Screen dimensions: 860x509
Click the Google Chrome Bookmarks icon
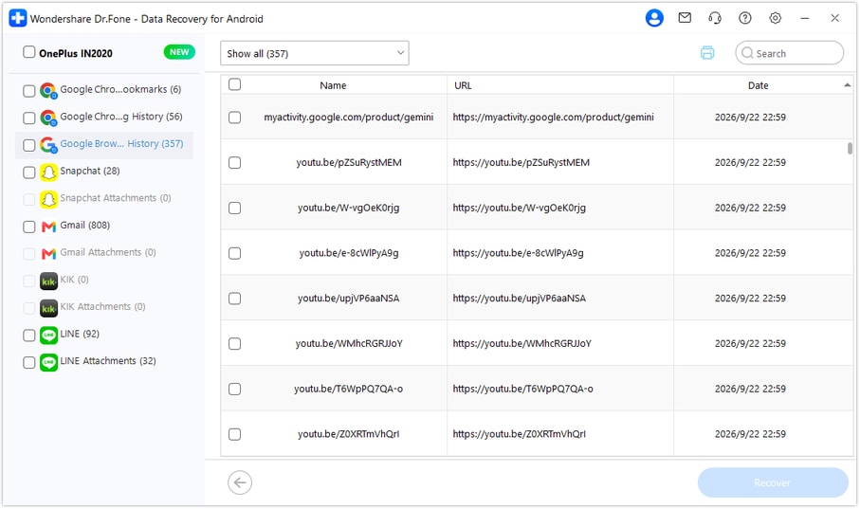click(x=48, y=90)
